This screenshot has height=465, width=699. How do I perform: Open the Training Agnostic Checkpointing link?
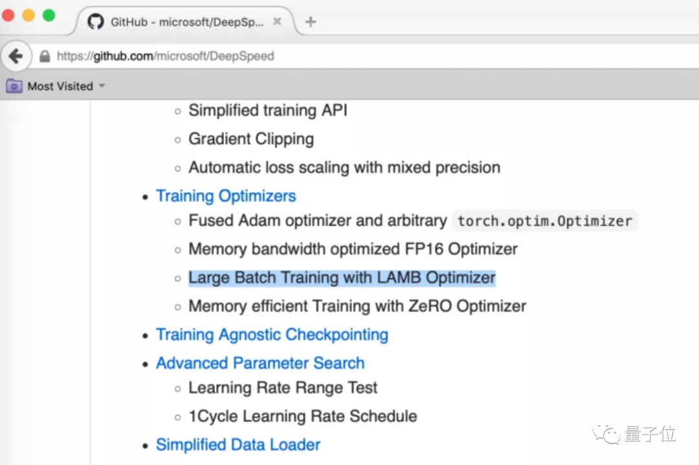tap(272, 334)
